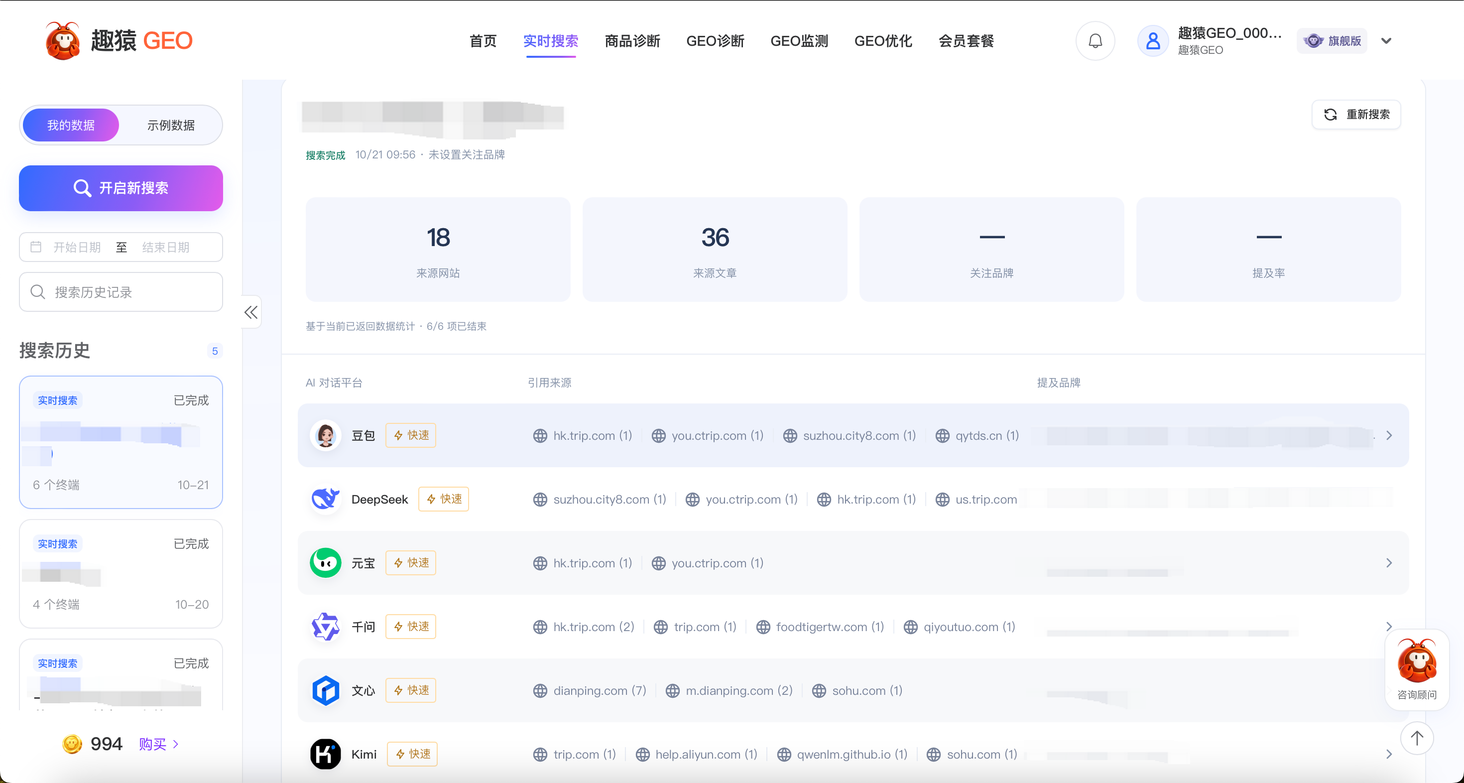The image size is (1464, 783).
Task: Click the 趣猿 GEO logo
Action: 119,40
